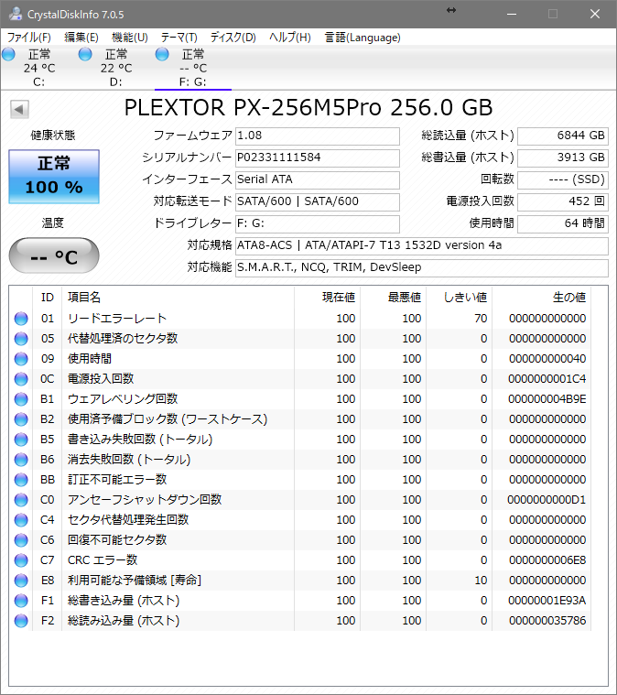Click the -- °C temperature button
This screenshot has width=617, height=695.
54,255
